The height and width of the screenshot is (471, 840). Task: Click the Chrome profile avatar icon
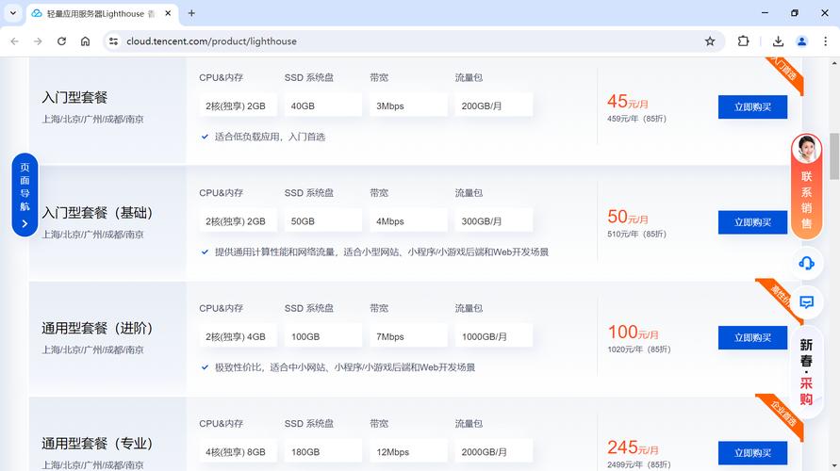[x=801, y=41]
